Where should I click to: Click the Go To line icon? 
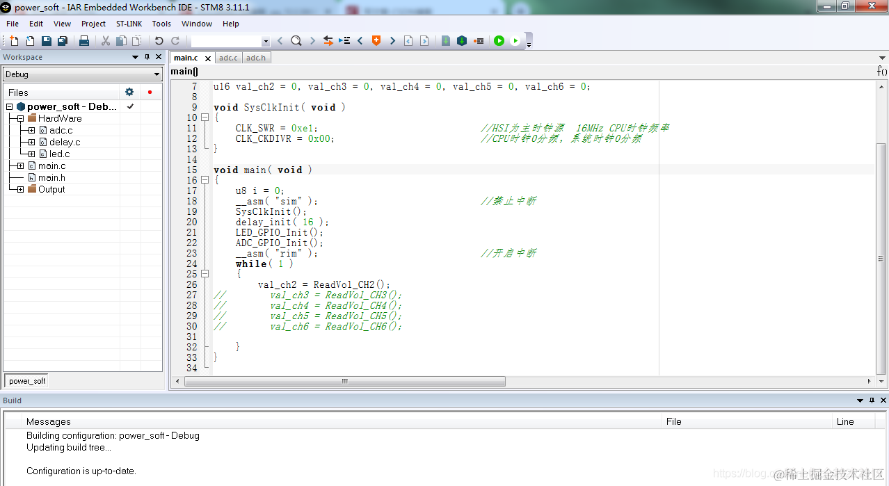point(344,41)
